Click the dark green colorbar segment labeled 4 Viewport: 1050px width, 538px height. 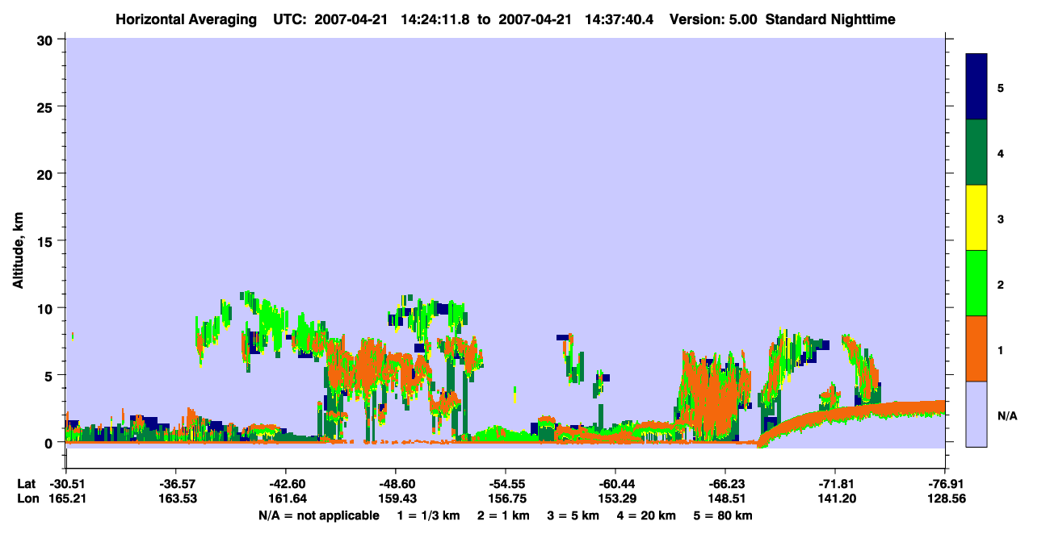coord(976,152)
